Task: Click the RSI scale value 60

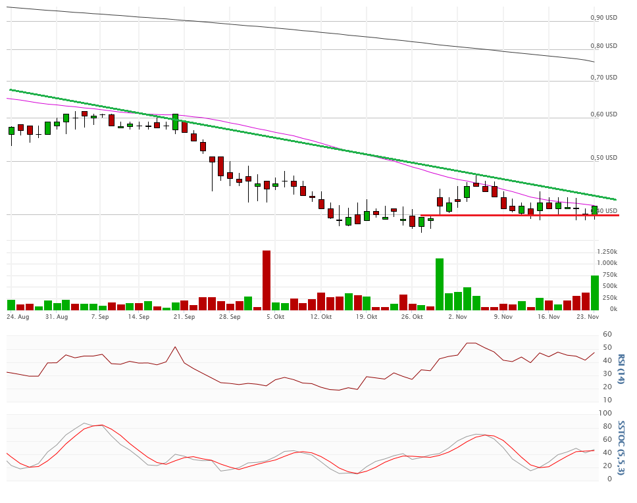Action: pyautogui.click(x=608, y=335)
